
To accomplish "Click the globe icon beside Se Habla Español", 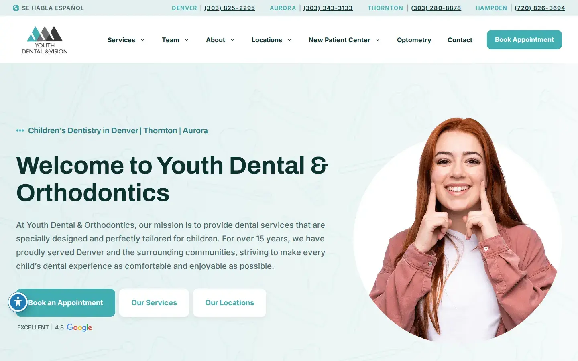I will tap(16, 8).
